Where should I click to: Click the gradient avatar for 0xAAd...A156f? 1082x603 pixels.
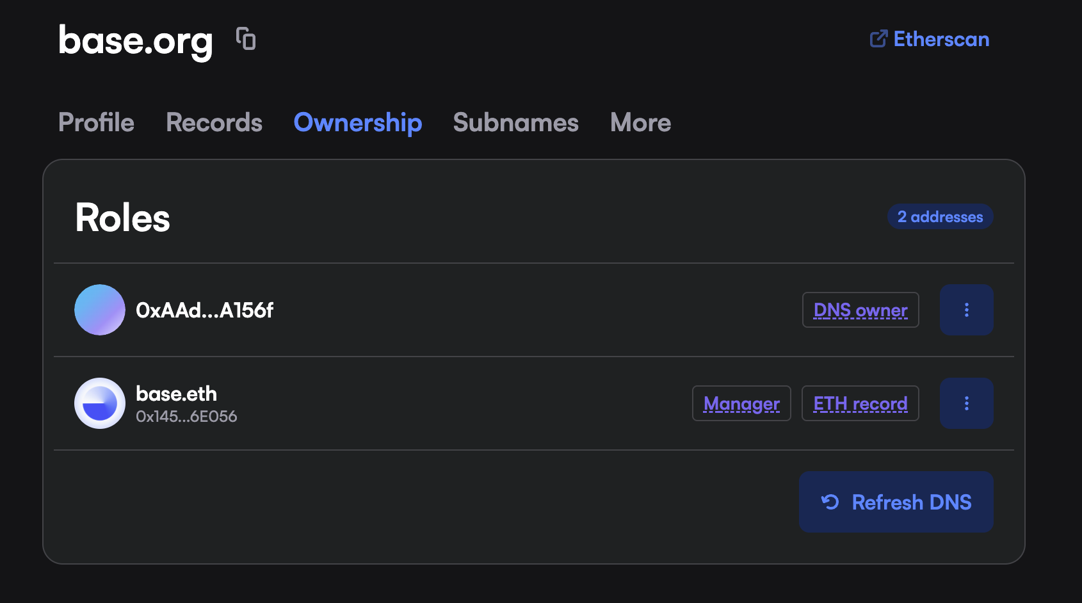100,310
